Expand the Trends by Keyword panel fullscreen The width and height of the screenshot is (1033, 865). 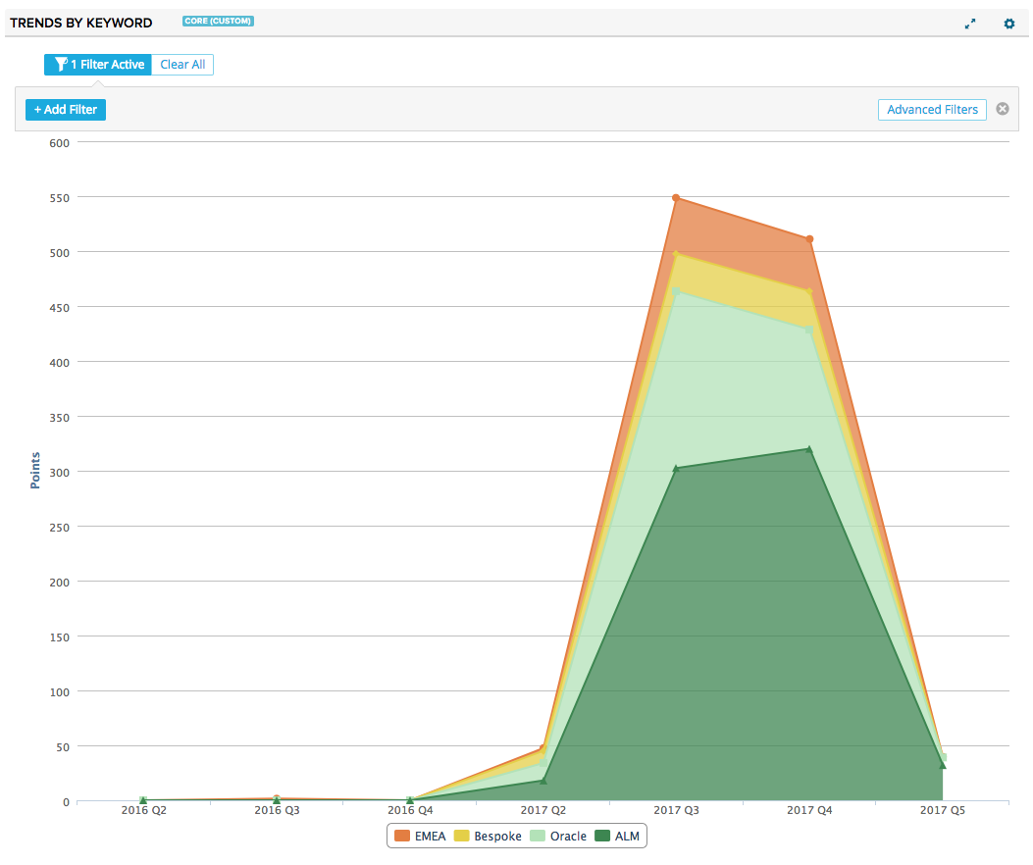click(x=970, y=24)
